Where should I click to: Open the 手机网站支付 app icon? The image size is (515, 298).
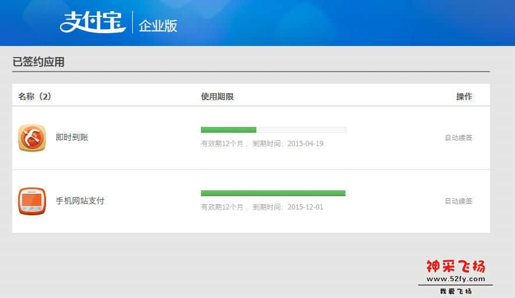pyautogui.click(x=32, y=201)
